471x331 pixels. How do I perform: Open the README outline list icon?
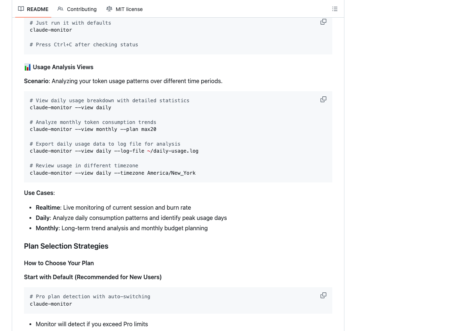335,9
